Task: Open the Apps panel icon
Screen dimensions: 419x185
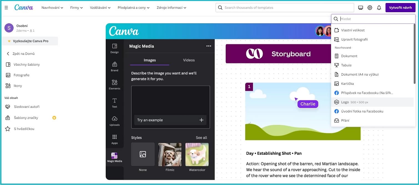Action: click(114, 138)
